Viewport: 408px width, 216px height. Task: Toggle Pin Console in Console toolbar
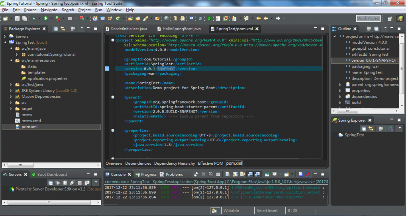point(267,174)
